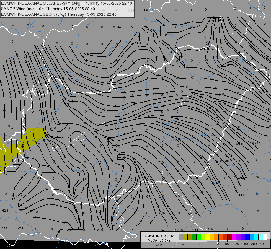Click the dark red legend swatch
Viewport: 271px width, 249px height.
(x=230, y=237)
